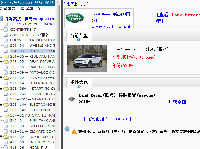Click page icon for 211-04 STEERING COL
Screen dimensions: 200x149
tap(6, 83)
